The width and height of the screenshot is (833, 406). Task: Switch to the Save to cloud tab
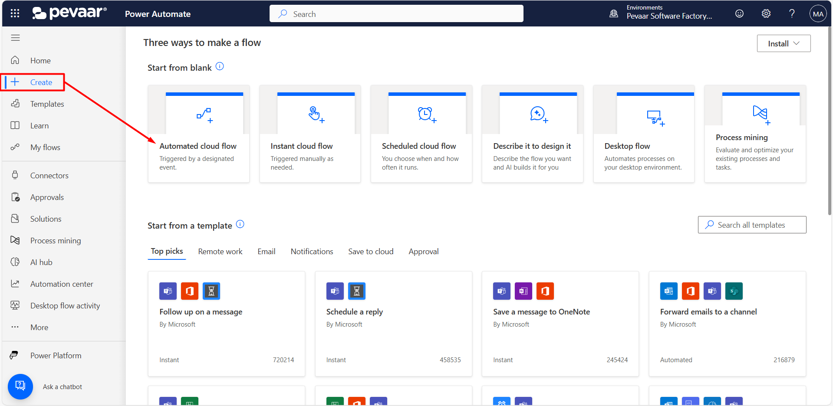pyautogui.click(x=371, y=252)
